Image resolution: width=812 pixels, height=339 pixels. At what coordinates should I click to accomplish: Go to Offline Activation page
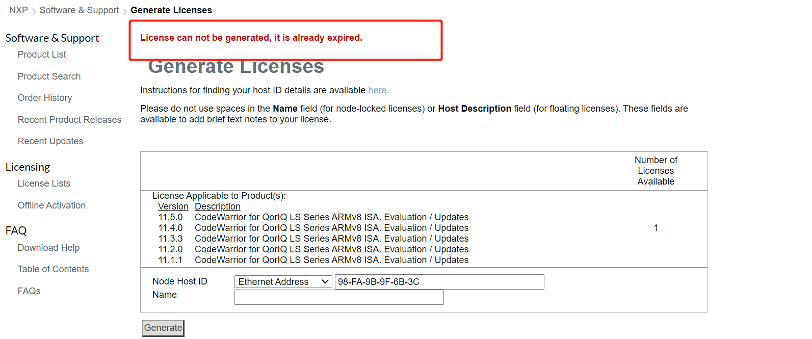tap(51, 205)
